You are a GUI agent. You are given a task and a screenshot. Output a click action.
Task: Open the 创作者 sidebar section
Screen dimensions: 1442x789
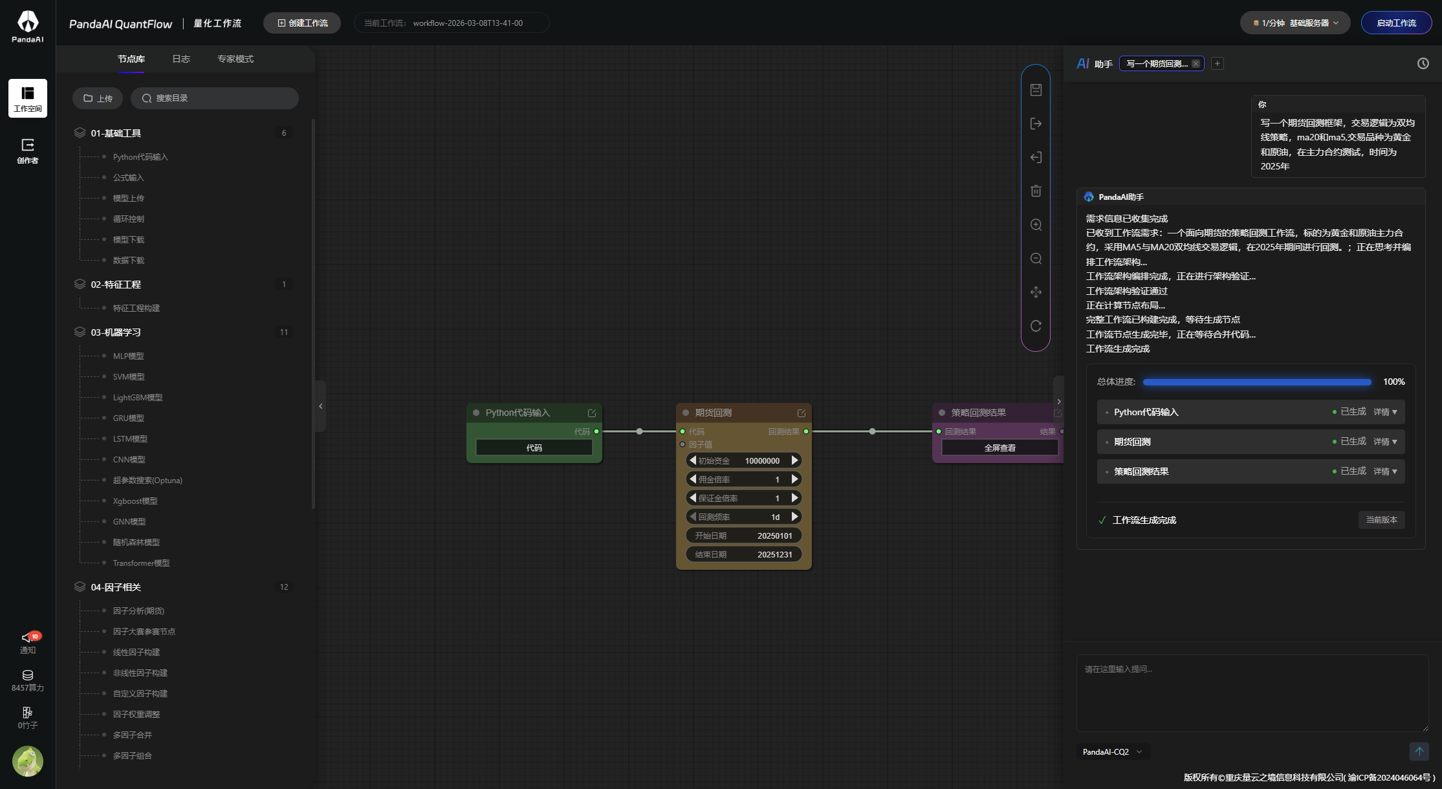(28, 151)
